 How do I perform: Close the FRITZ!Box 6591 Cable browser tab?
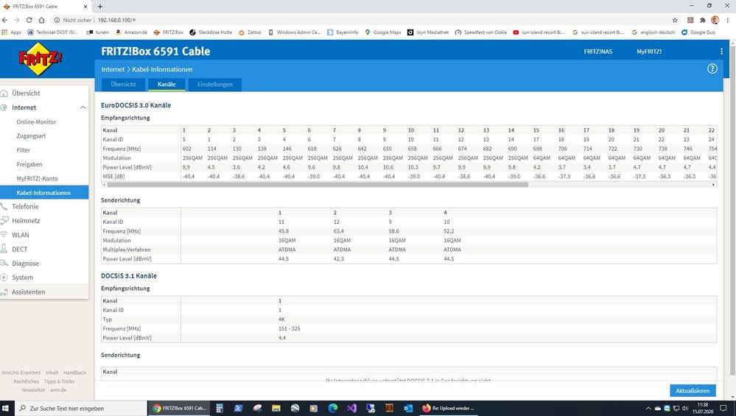tap(85, 7)
